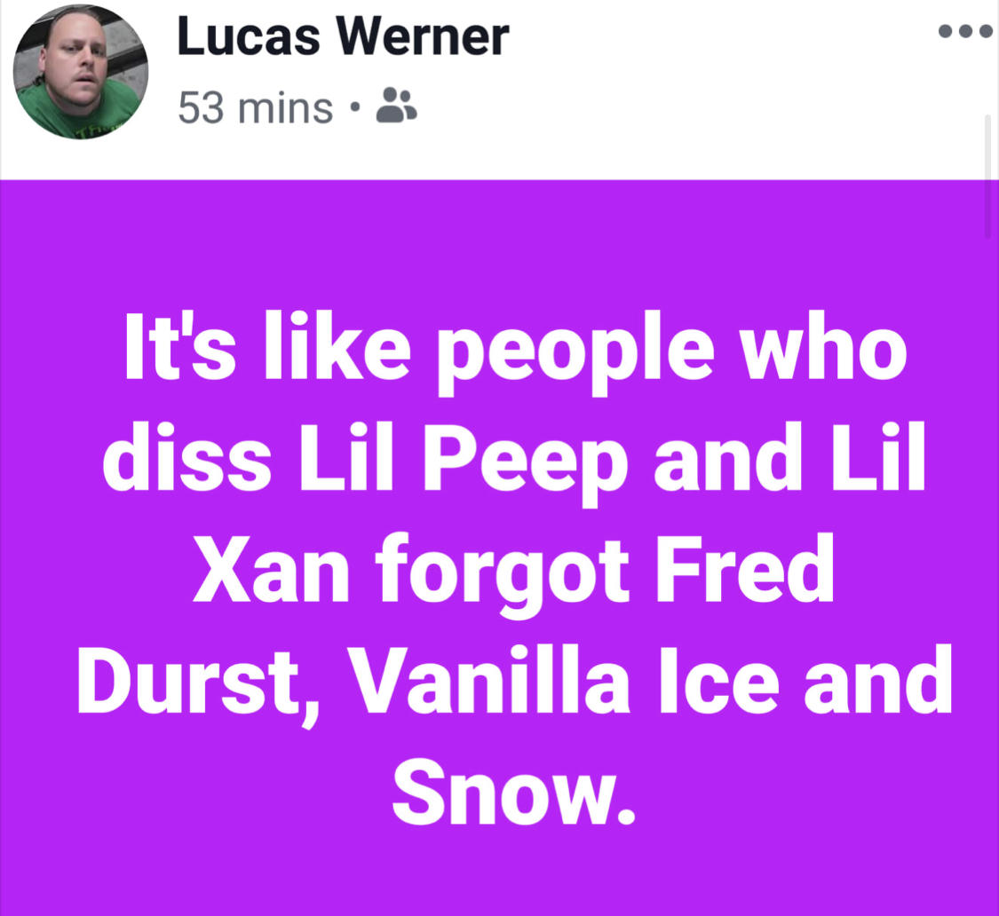The width and height of the screenshot is (999, 916).
Task: Click the text line 'diss Lil Peep and Lil'
Action: click(x=513, y=460)
